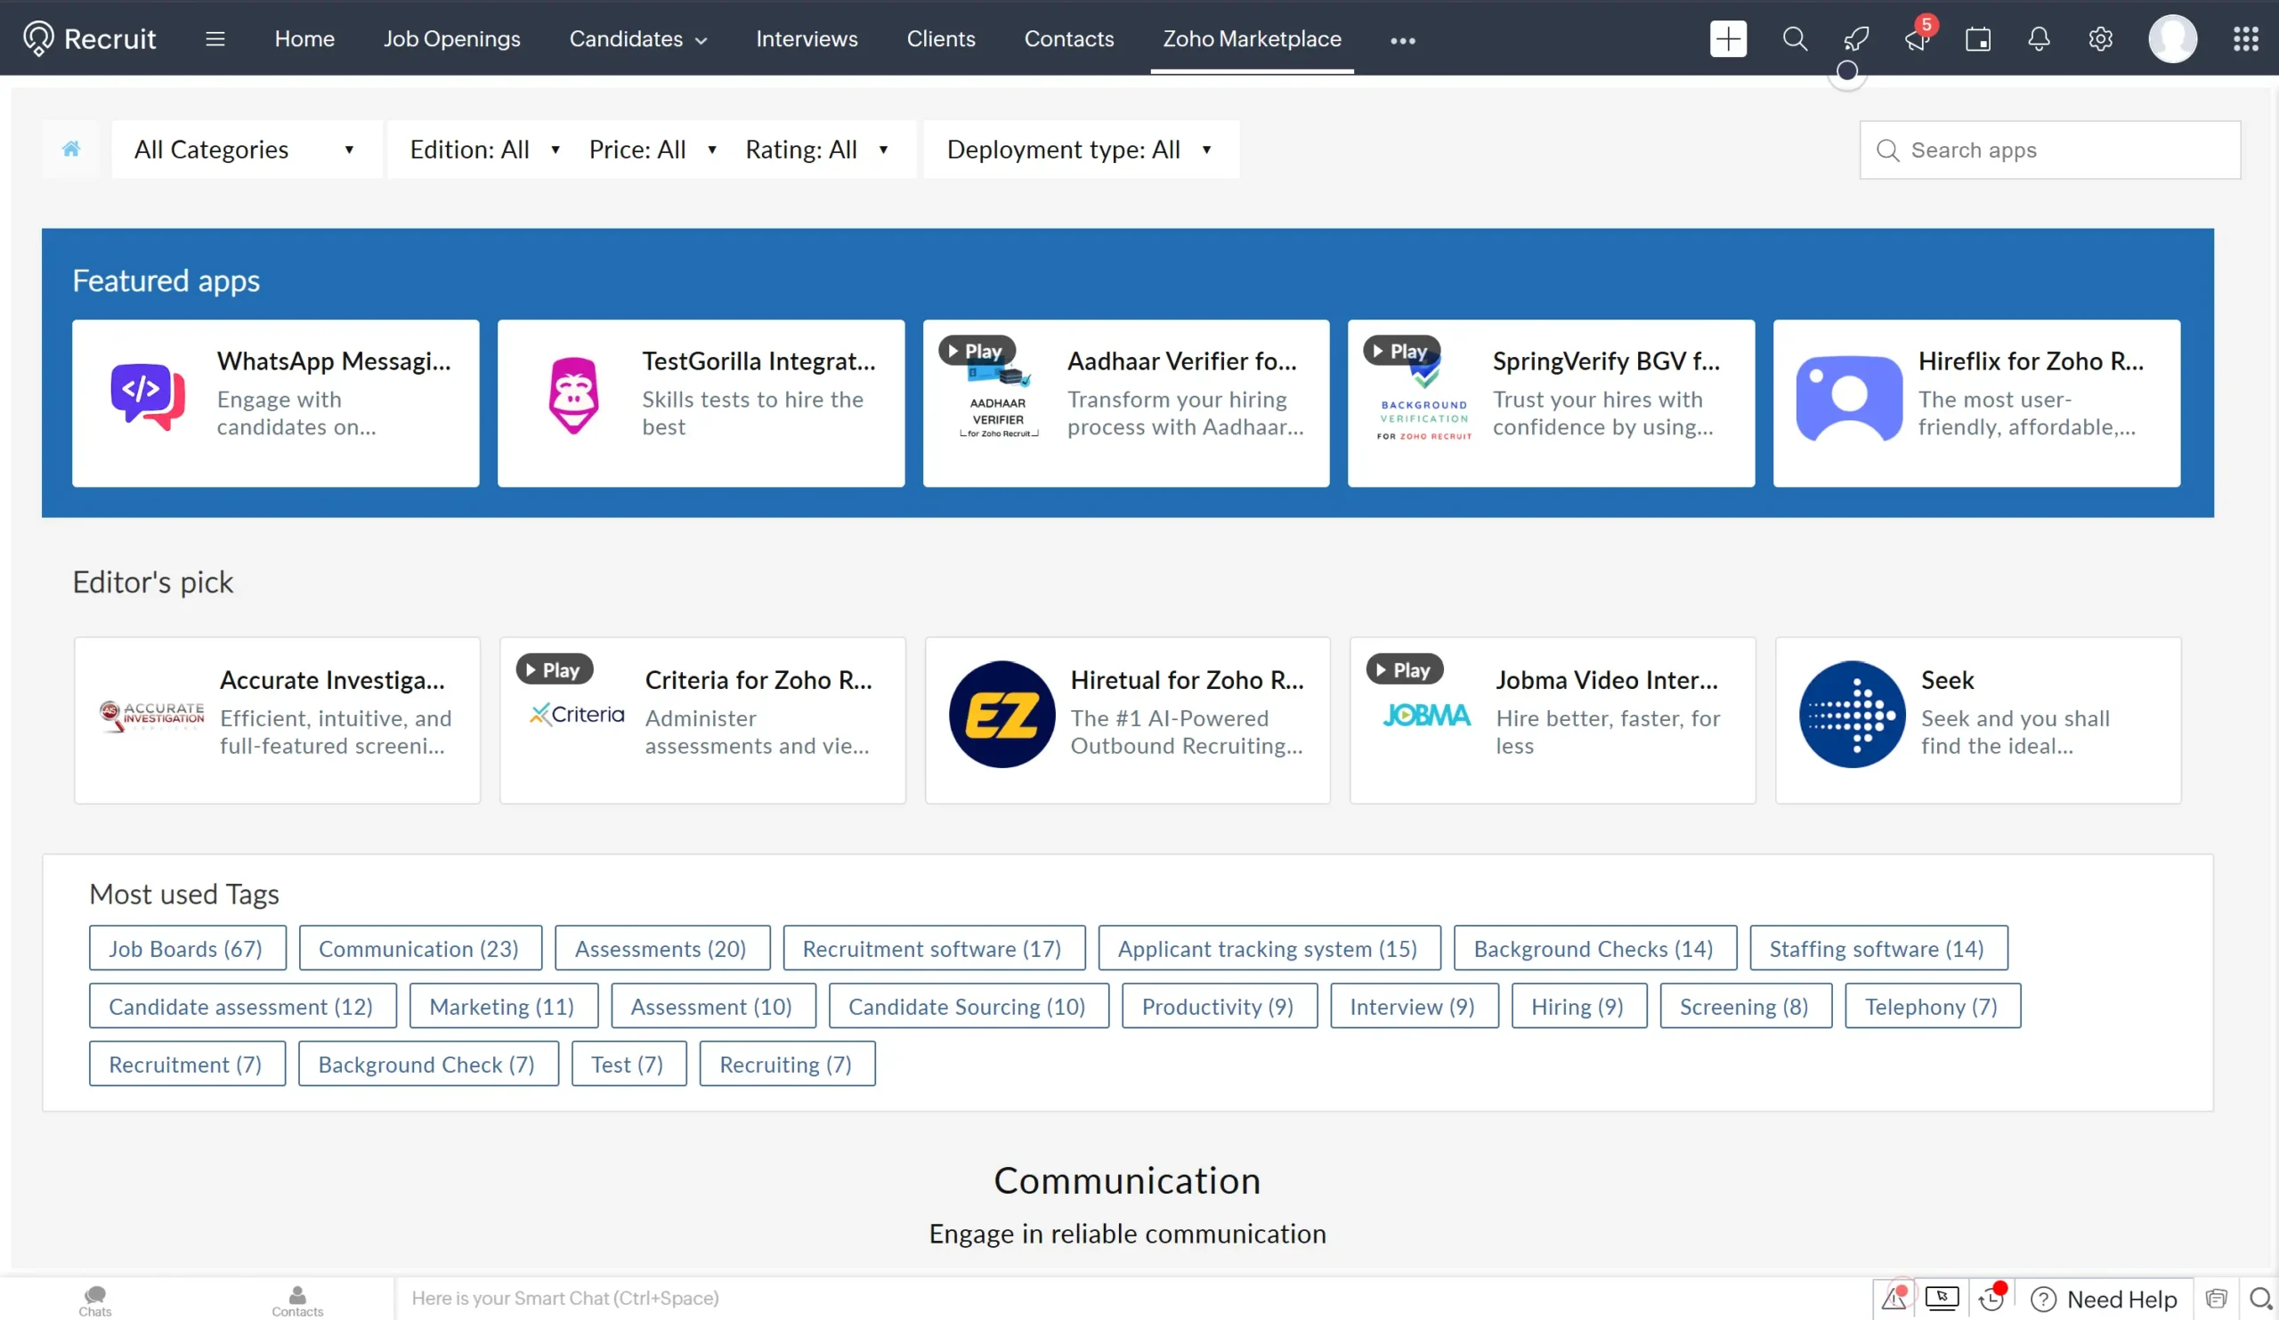This screenshot has width=2279, height=1320.
Task: Open the settings gear icon
Action: click(x=2100, y=39)
